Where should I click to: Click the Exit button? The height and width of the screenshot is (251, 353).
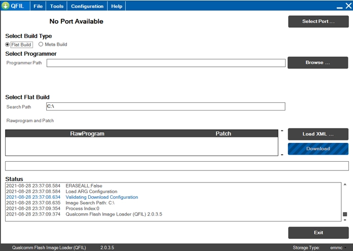pyautogui.click(x=318, y=233)
